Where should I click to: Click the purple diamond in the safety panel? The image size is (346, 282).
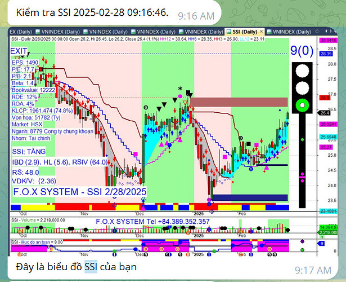tap(302, 241)
